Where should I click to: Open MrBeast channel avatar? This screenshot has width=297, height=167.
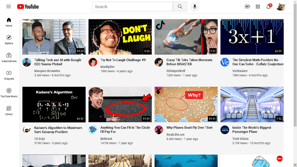pyautogui.click(x=93, y=130)
